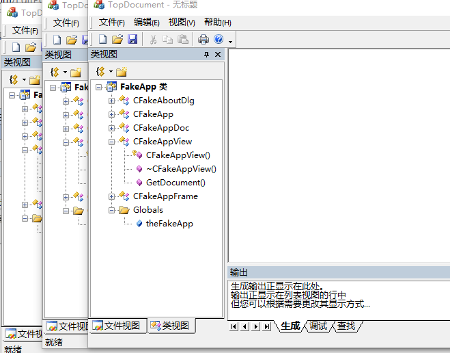
Task: Click the GetDocument() purple method icon
Action: coord(139,183)
